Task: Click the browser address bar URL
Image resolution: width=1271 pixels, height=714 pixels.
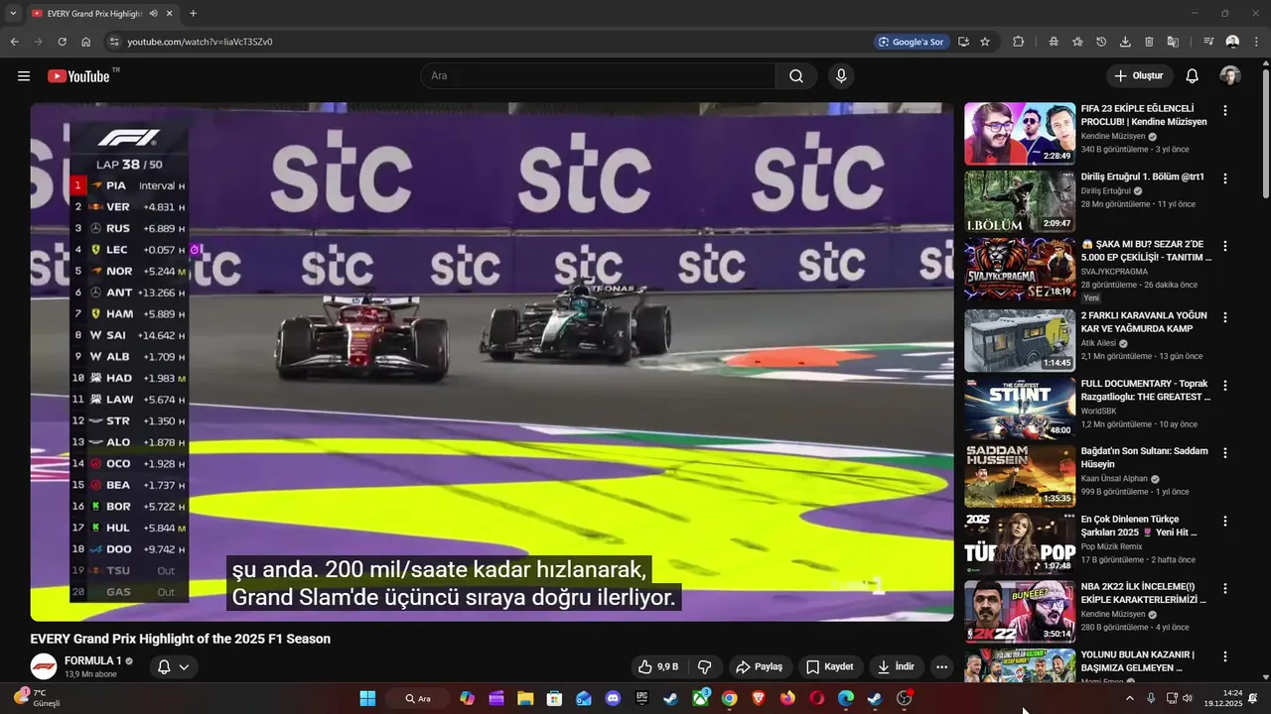Action: [200, 42]
